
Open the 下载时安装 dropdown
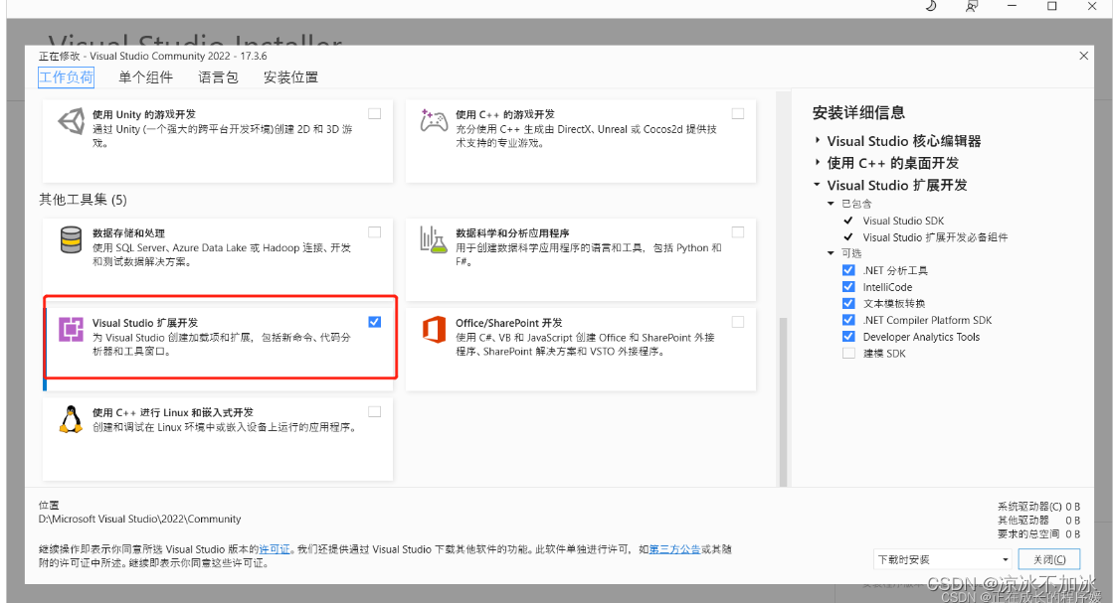coord(942,559)
